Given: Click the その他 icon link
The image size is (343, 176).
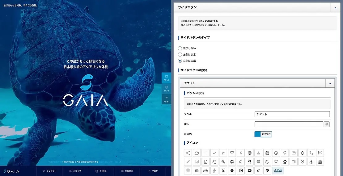Looking at the screenshot, I should (x=277, y=170).
